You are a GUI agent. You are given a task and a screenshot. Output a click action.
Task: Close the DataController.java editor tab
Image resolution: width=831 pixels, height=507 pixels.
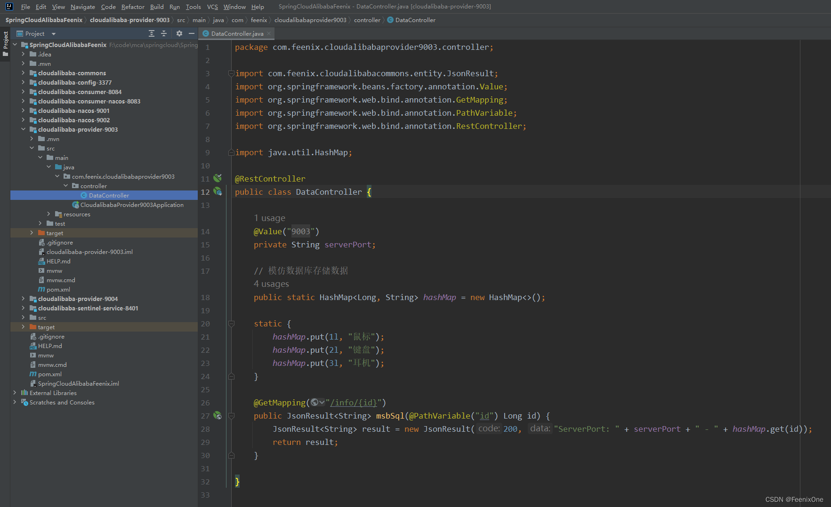click(x=269, y=33)
